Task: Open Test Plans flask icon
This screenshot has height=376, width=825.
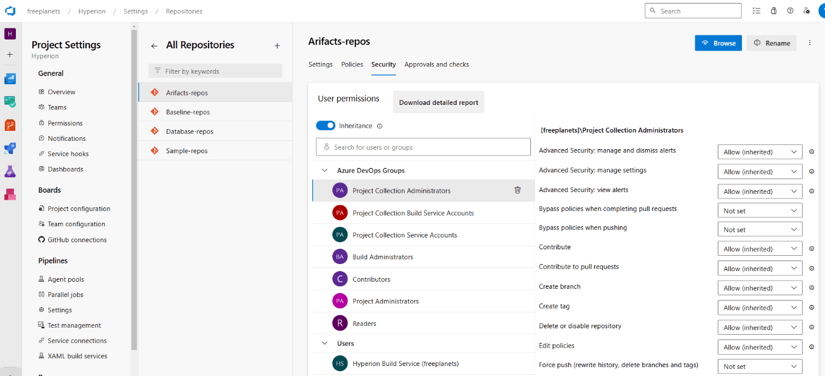Action: click(x=10, y=171)
